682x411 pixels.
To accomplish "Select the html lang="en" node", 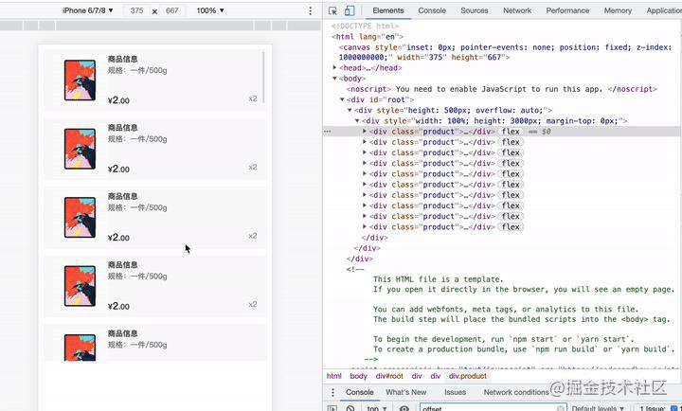I will click(x=368, y=37).
